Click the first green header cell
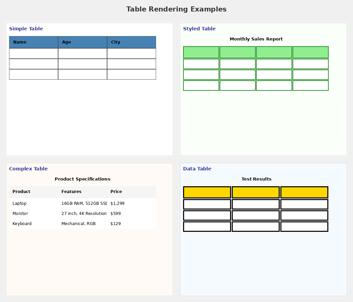The width and height of the screenshot is (353, 302). click(x=201, y=52)
